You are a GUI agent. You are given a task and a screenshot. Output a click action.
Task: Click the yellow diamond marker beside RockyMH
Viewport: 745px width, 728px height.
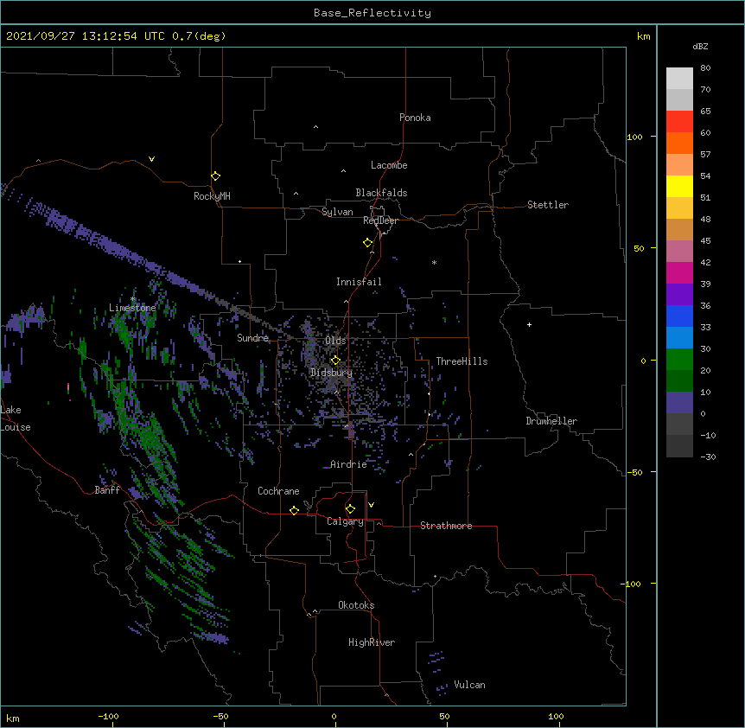pyautogui.click(x=216, y=176)
